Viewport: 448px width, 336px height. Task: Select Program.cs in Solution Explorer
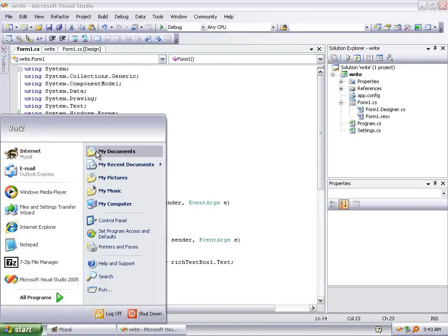[x=369, y=123]
